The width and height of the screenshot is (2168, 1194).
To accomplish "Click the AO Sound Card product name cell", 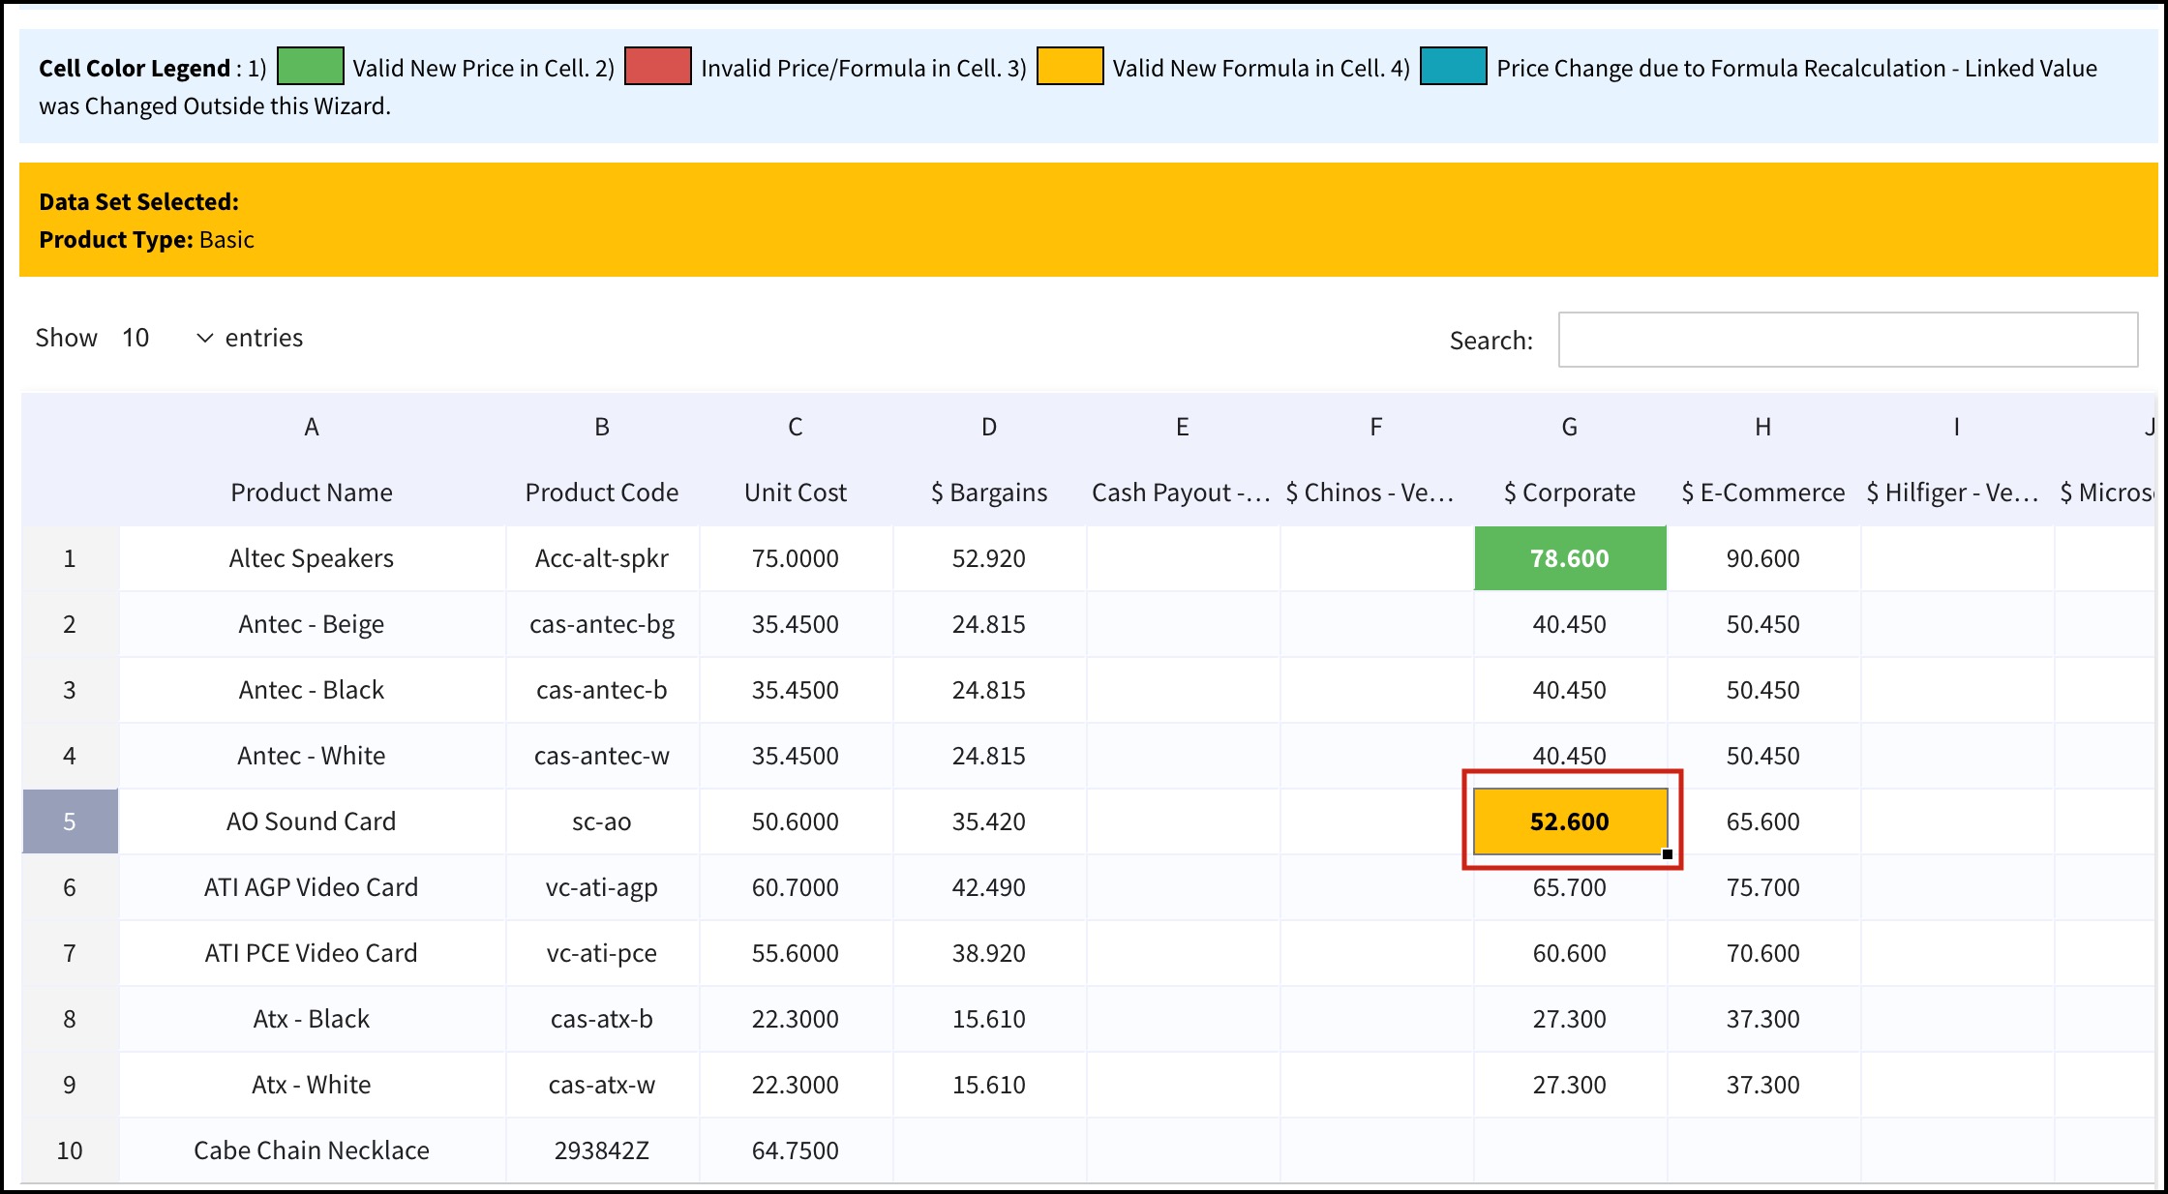I will click(312, 821).
